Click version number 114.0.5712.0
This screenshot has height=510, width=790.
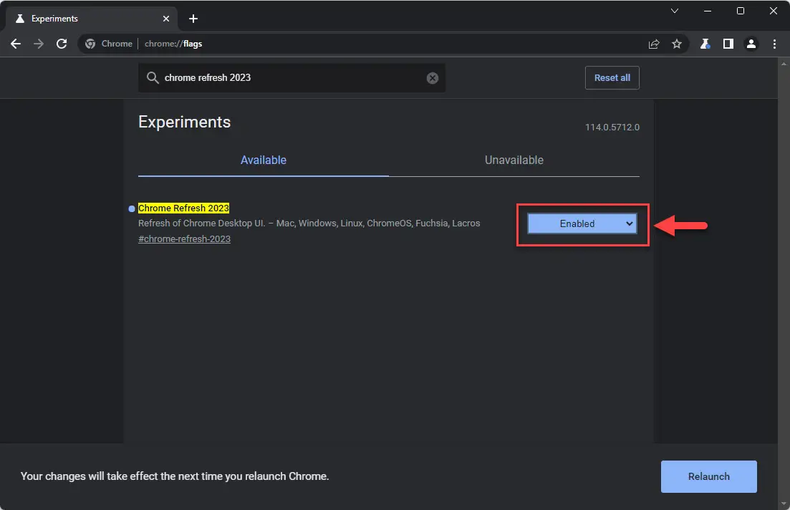pos(612,127)
